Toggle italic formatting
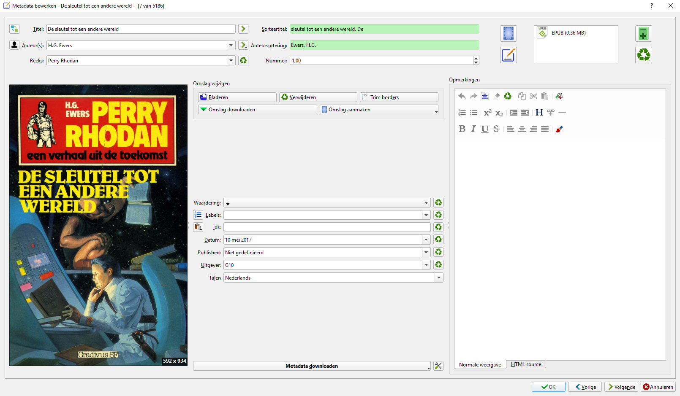This screenshot has height=396, width=680. [x=473, y=129]
